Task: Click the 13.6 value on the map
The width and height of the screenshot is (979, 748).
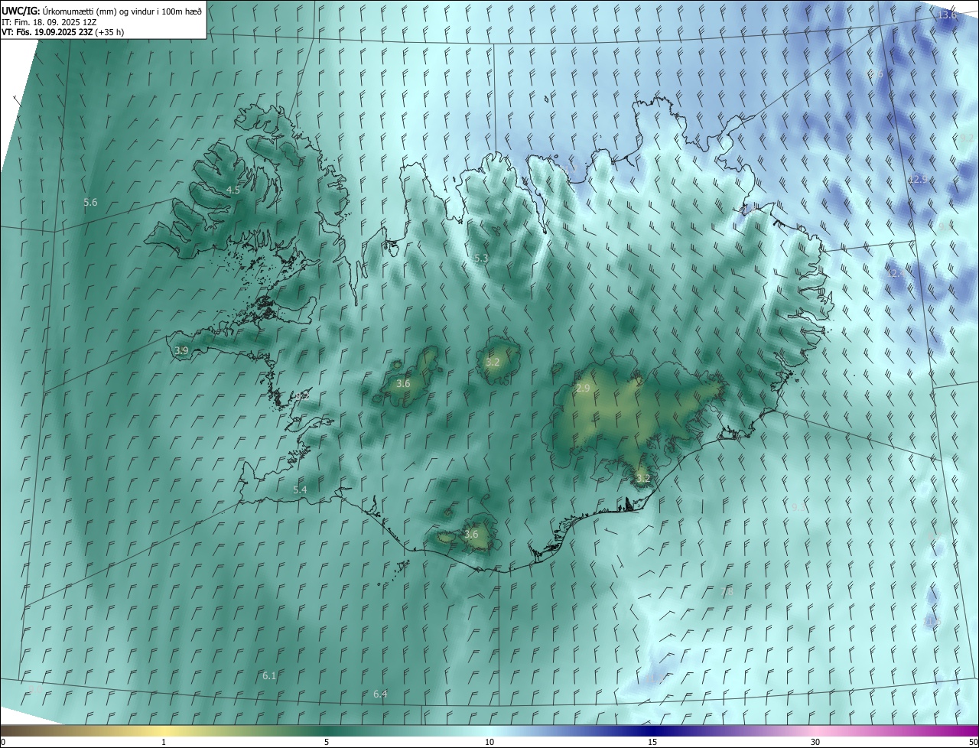Action: (947, 15)
